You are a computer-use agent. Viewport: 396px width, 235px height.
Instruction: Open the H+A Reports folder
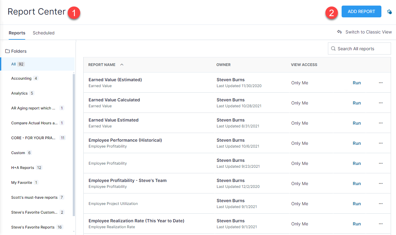click(x=23, y=168)
